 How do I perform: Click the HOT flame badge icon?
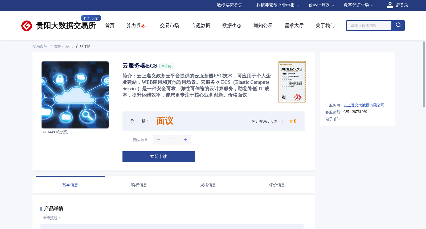145,26
